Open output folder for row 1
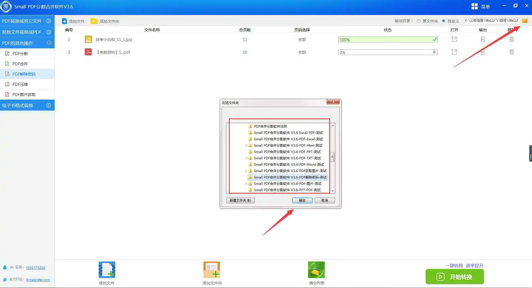The image size is (532, 288). pos(483,39)
